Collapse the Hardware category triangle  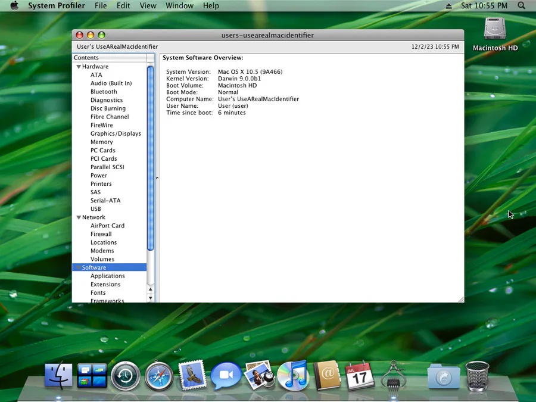79,67
